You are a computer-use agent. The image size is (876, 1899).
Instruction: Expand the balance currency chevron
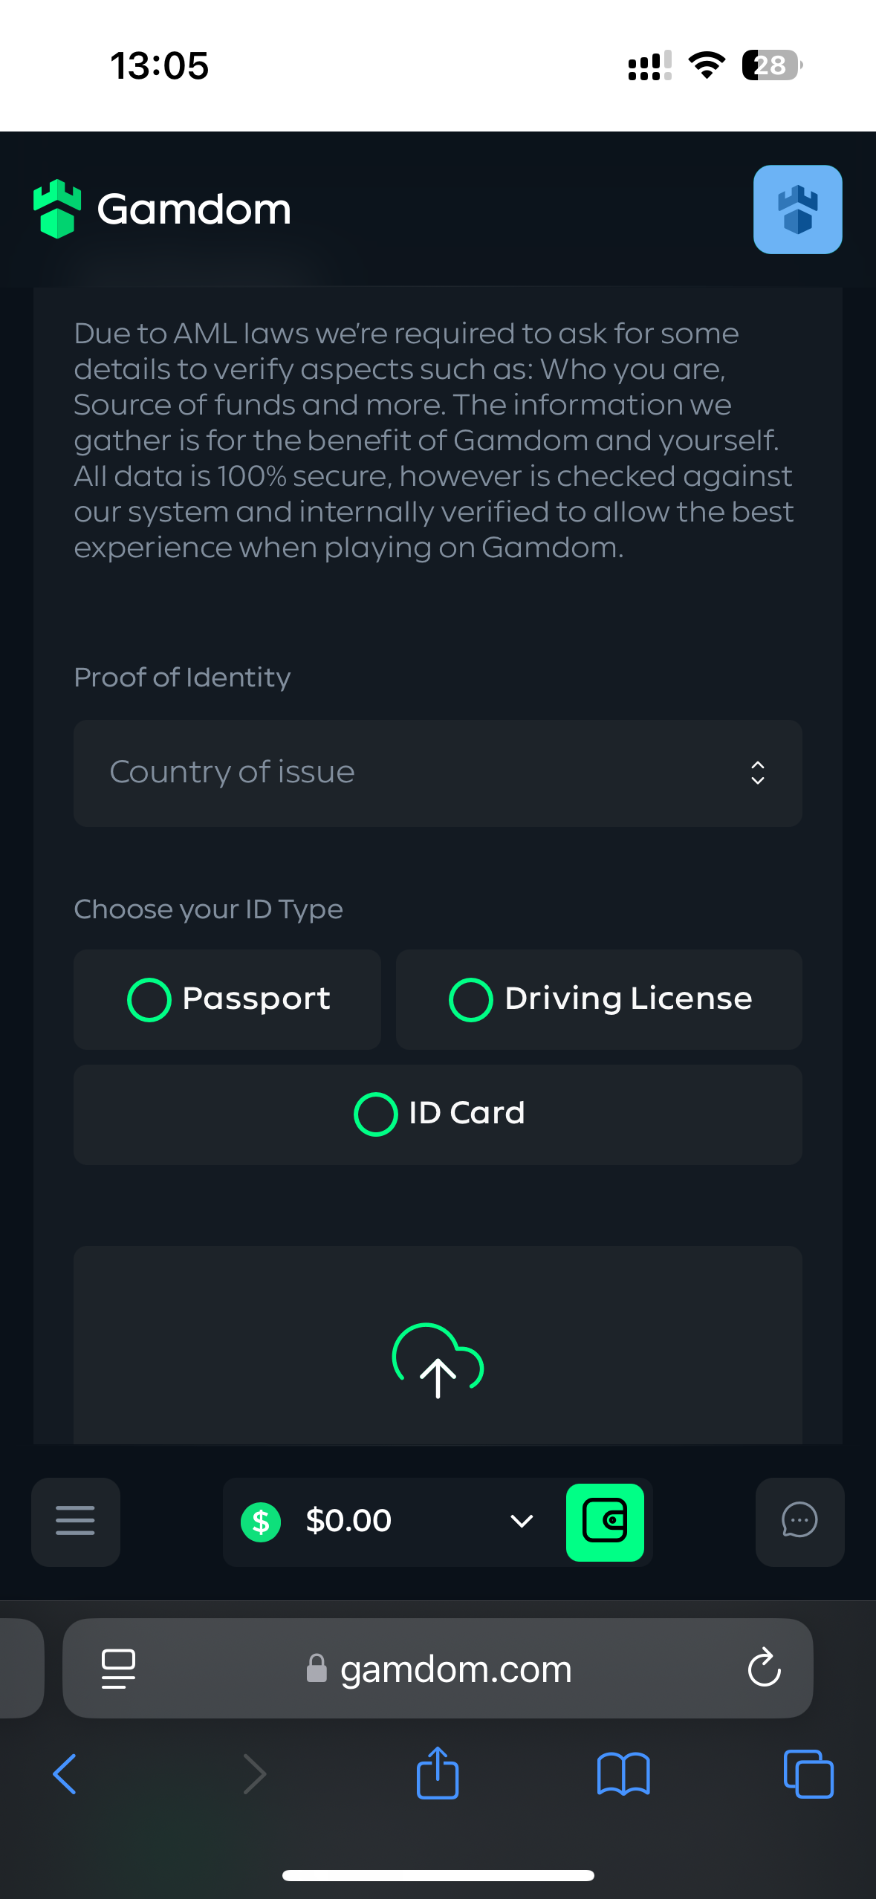click(x=522, y=1521)
